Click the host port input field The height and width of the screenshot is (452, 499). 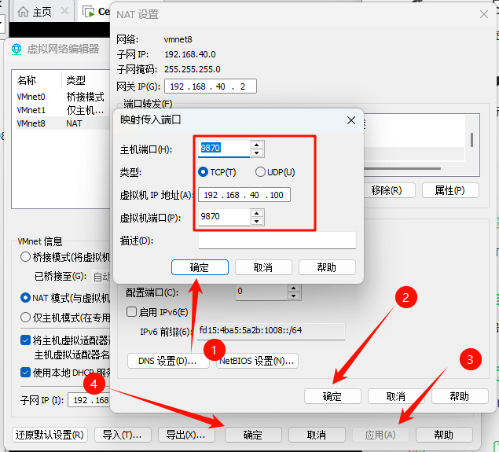(224, 149)
